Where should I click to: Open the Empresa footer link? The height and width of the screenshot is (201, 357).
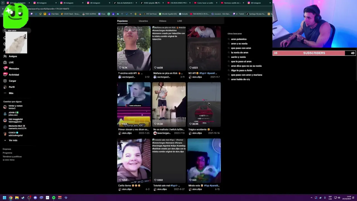[7, 149]
